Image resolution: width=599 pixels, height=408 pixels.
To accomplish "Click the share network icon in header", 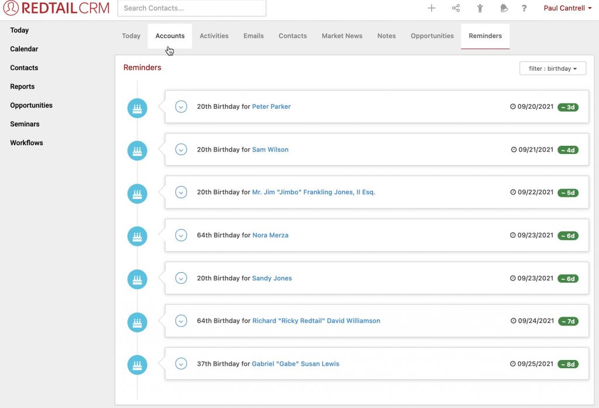I will point(456,8).
